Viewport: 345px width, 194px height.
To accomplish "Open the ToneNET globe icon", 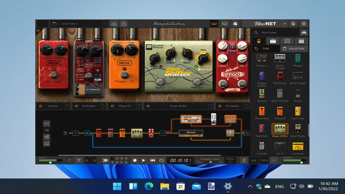I will point(293,24).
